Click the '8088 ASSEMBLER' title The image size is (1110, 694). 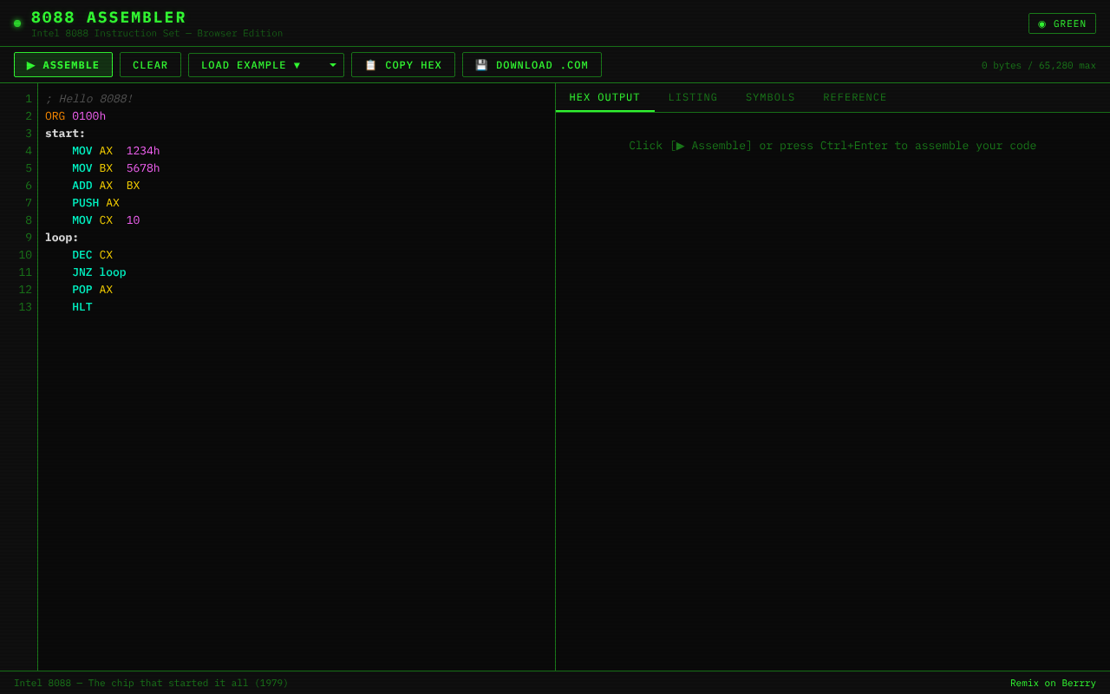point(108,17)
